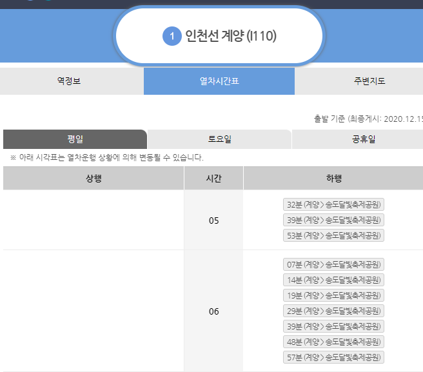Select the 평일 schedule tab
423x372 pixels.
point(75,139)
